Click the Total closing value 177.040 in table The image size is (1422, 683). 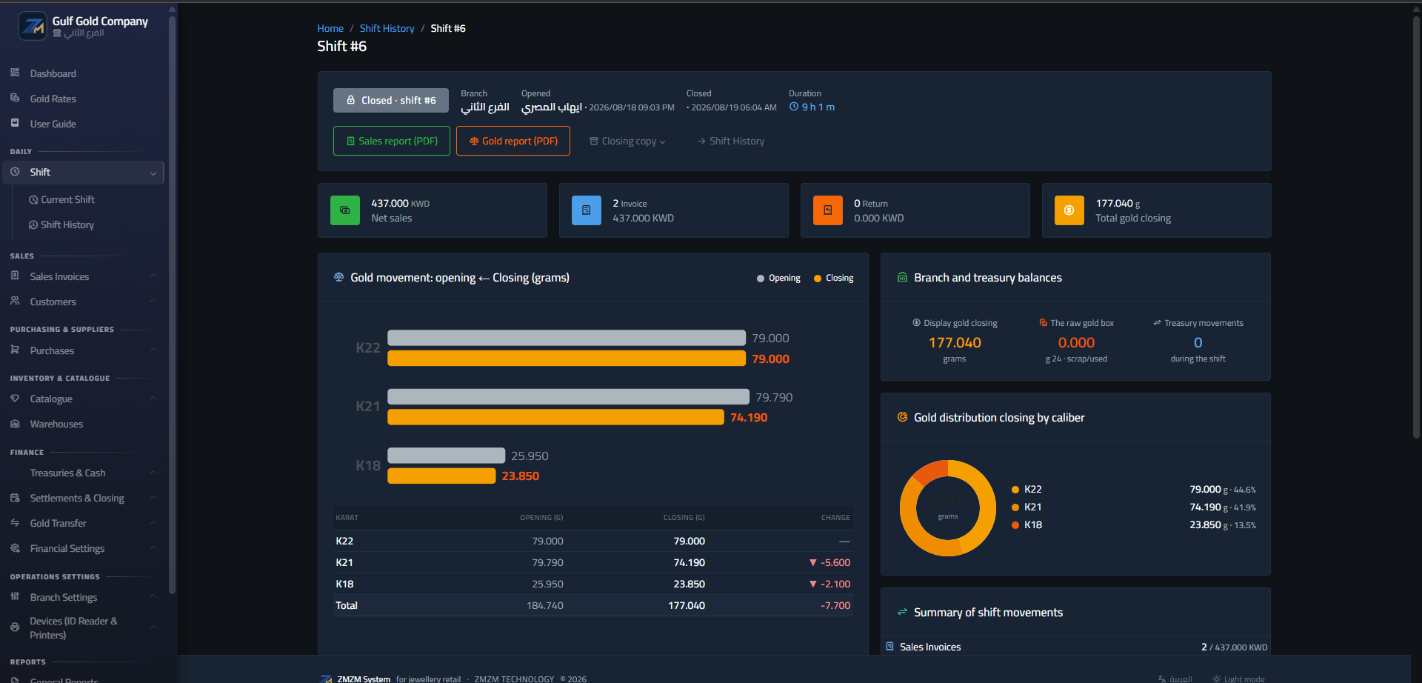[x=687, y=605]
